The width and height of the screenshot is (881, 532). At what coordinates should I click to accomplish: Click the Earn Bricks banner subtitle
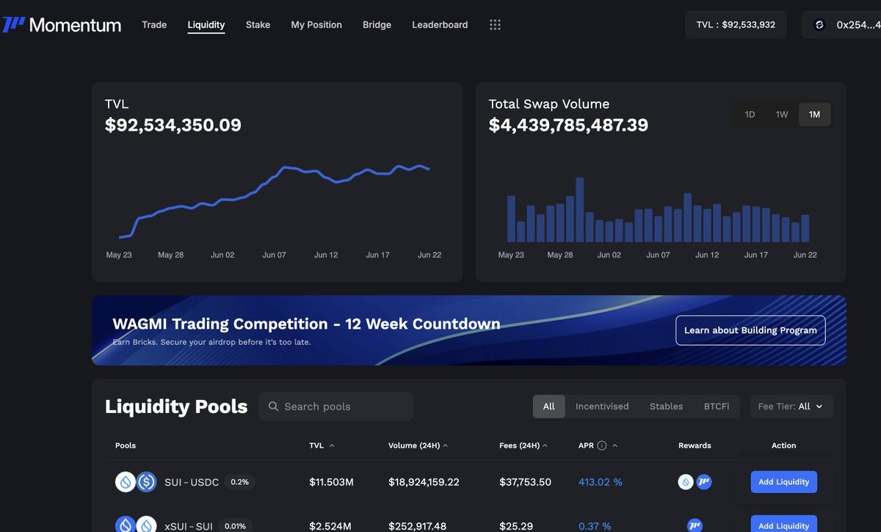point(211,342)
